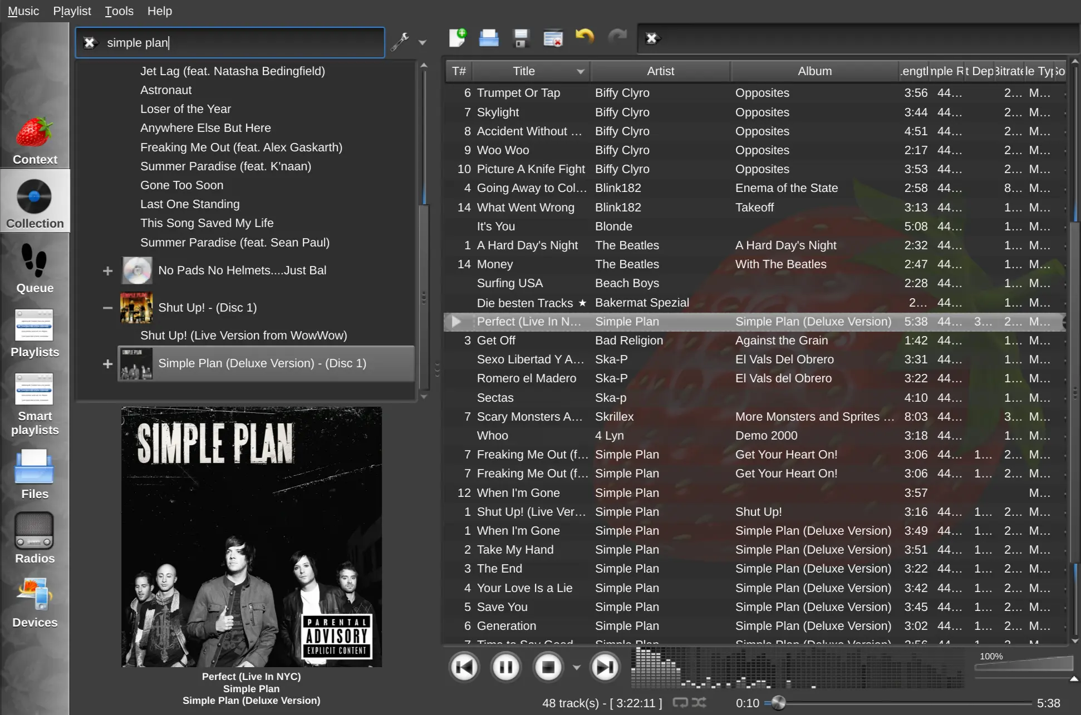Create a new playlist
Image resolution: width=1081 pixels, height=715 pixels.
coord(458,38)
